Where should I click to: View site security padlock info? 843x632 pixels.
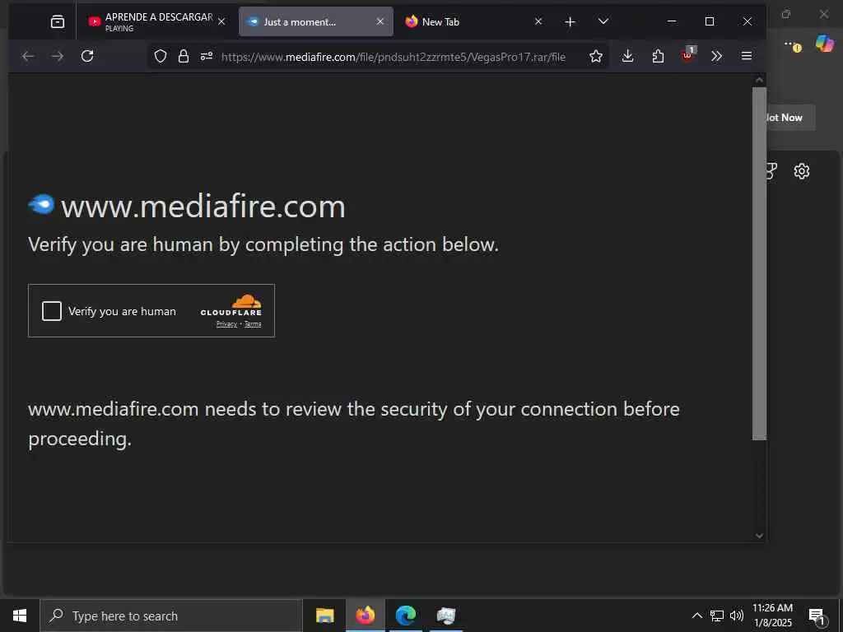point(184,56)
